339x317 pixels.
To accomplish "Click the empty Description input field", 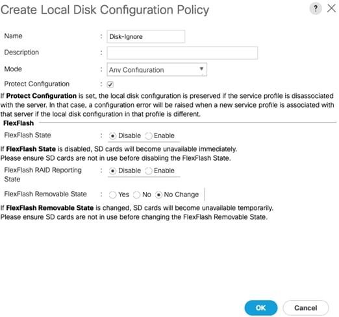I will tap(182, 53).
